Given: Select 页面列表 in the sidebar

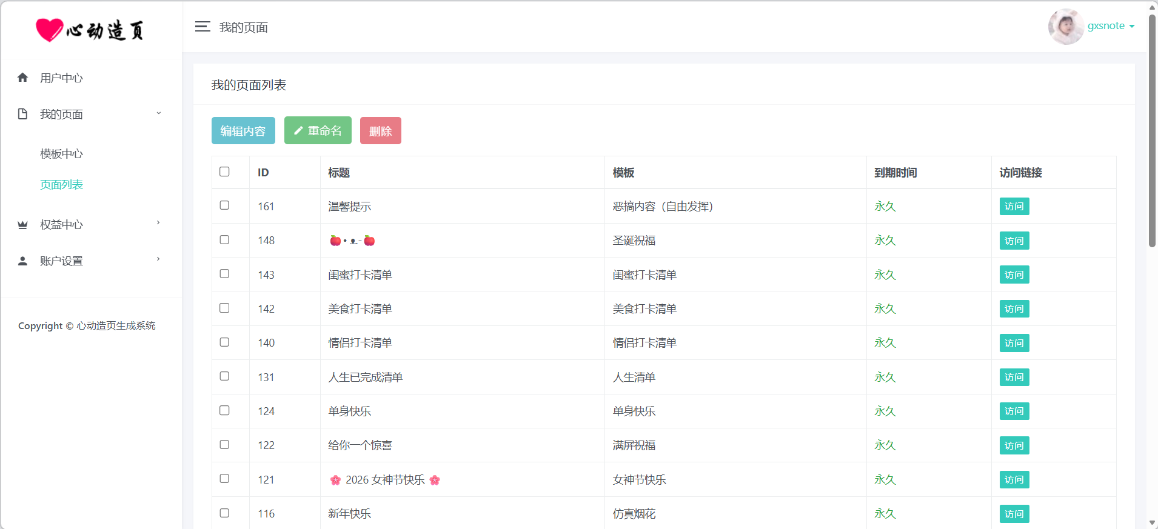Looking at the screenshot, I should pos(61,185).
